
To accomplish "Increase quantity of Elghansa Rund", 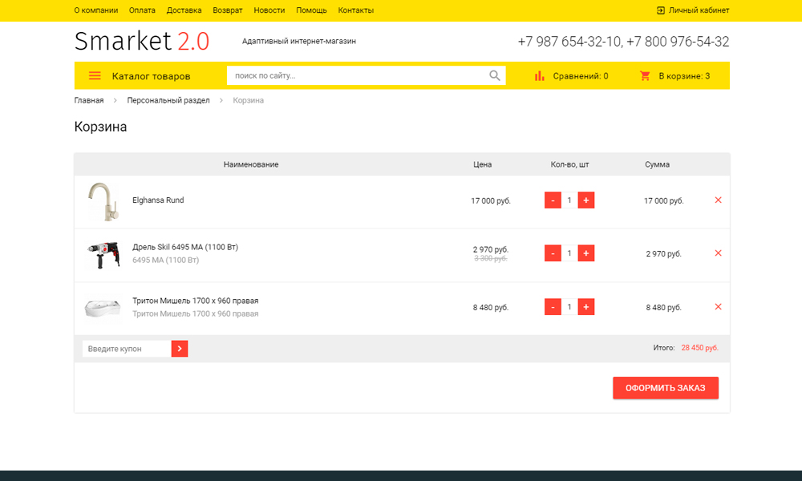I will [x=586, y=200].
